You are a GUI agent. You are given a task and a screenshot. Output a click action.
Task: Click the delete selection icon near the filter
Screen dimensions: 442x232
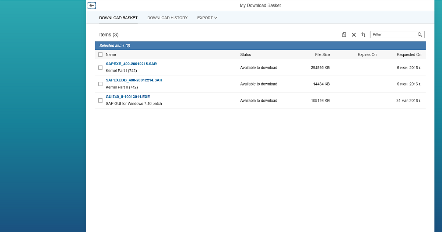354,34
